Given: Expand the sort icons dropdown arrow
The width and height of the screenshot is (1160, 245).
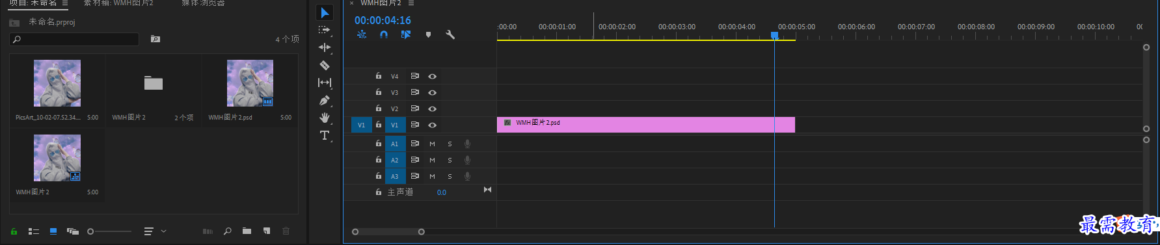Looking at the screenshot, I should [x=163, y=231].
